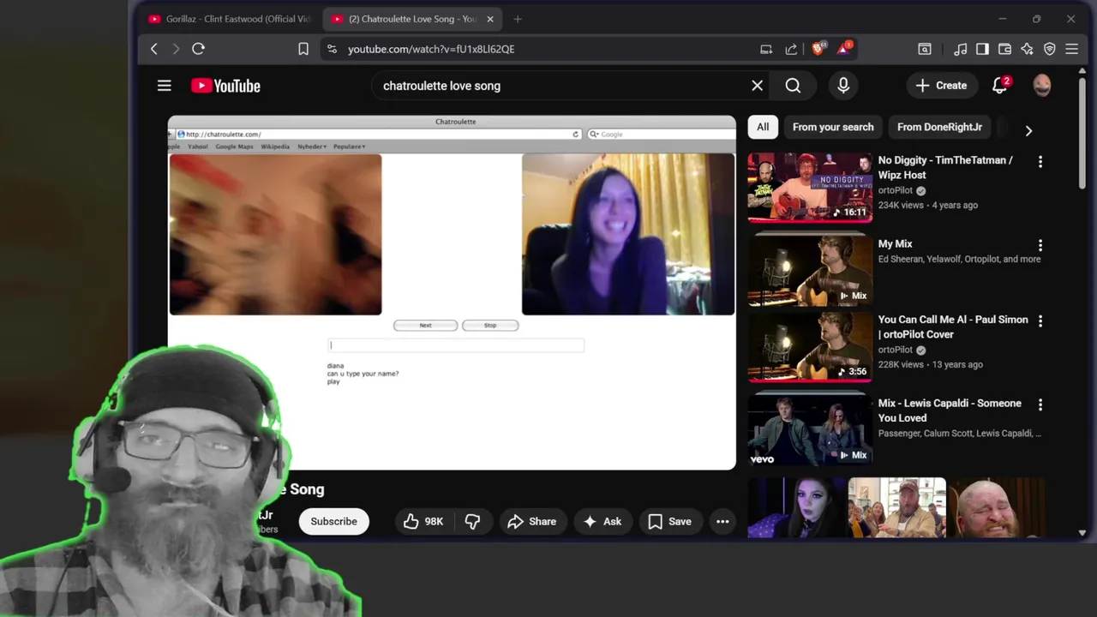Open options menu for My Mix
The image size is (1097, 617).
[x=1040, y=245]
